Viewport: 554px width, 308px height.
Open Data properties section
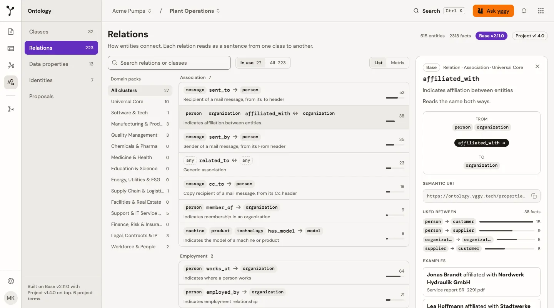(x=61, y=64)
